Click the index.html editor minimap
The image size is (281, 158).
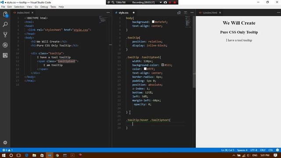click(104, 20)
